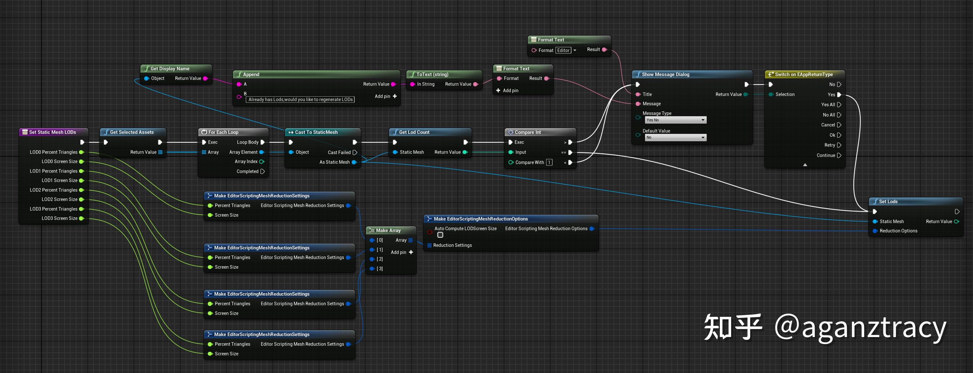The image size is (973, 373).
Task: Click the Compare Int equals output pin
Action: (x=571, y=152)
